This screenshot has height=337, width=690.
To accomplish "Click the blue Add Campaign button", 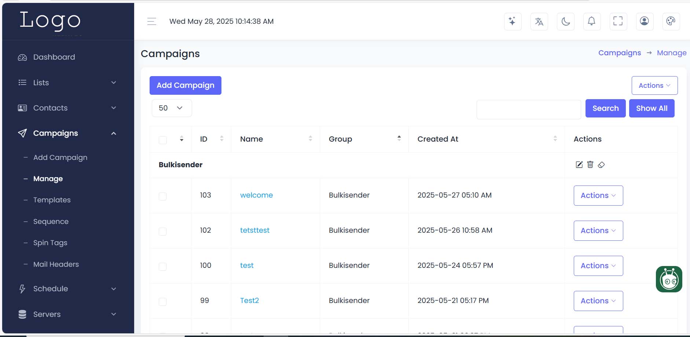I will click(185, 85).
